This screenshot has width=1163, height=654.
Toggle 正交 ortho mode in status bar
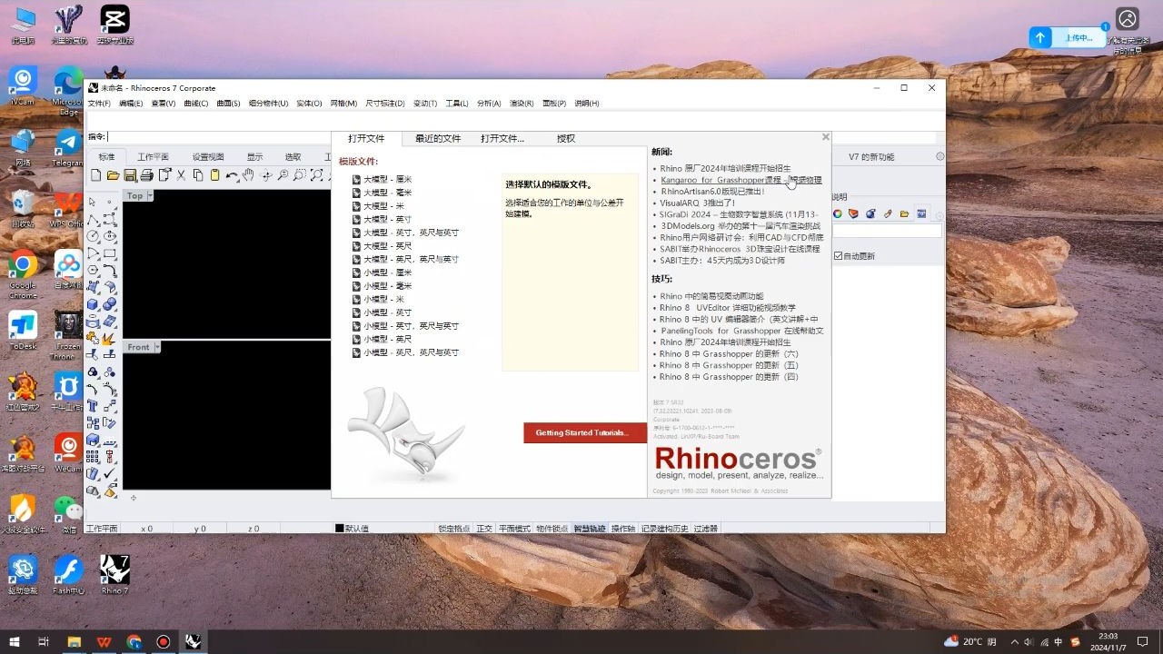click(x=484, y=528)
